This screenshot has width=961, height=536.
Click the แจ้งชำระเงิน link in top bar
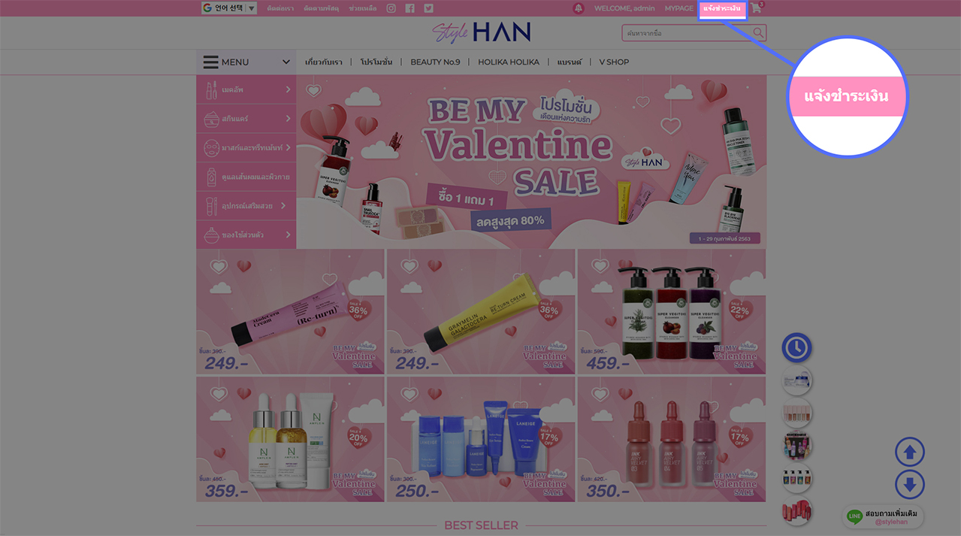(x=722, y=9)
